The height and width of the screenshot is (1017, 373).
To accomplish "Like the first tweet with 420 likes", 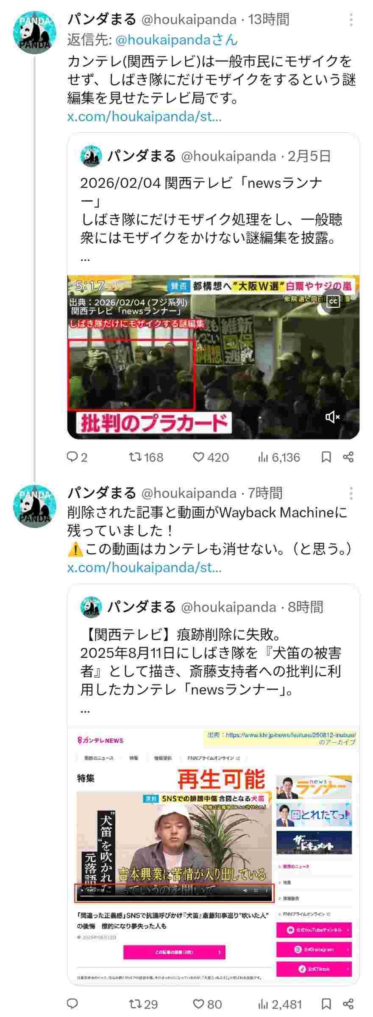I will click(198, 457).
